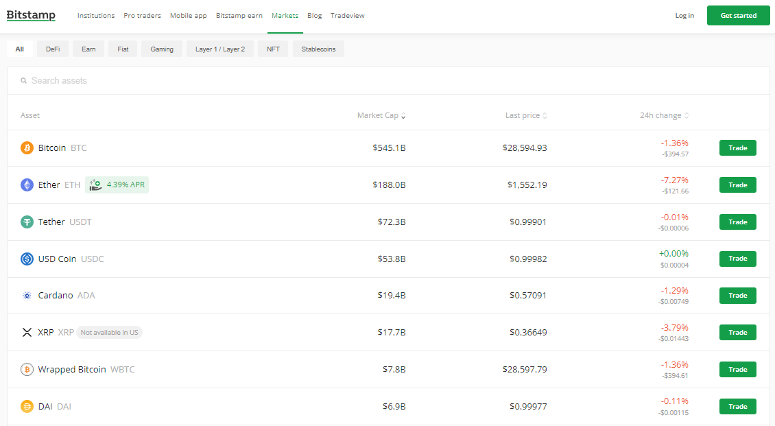Click the Wrapped Bitcoin icon
The width and height of the screenshot is (775, 426).
pos(27,370)
